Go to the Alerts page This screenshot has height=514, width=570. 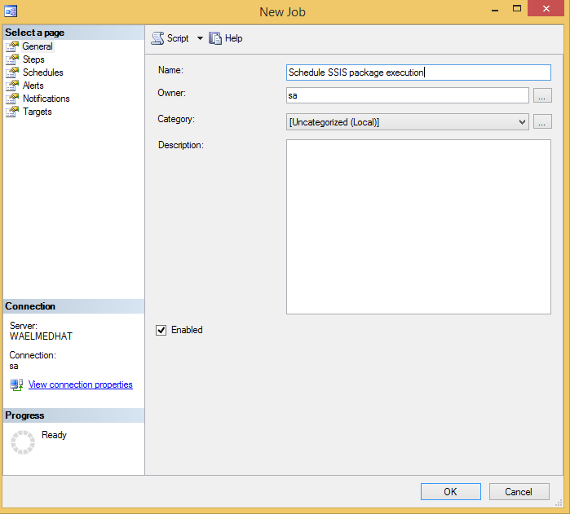pos(33,86)
